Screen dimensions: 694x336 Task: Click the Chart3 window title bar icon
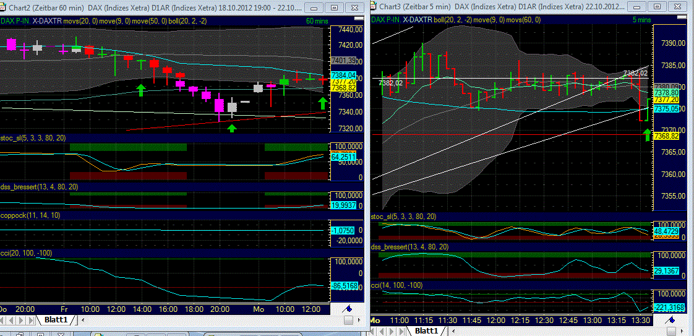point(374,7)
